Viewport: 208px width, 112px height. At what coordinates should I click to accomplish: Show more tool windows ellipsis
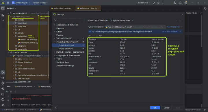tap(3, 21)
